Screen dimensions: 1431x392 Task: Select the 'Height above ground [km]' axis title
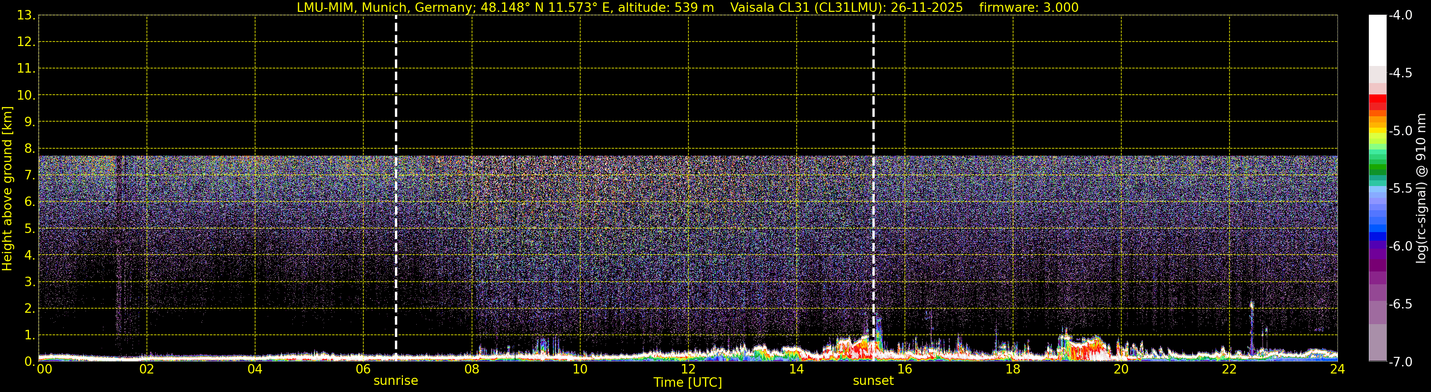click(7, 189)
